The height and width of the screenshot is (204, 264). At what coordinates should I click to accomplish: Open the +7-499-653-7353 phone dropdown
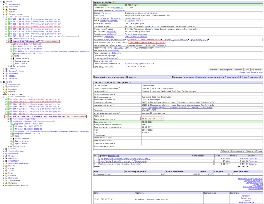[x=145, y=40]
